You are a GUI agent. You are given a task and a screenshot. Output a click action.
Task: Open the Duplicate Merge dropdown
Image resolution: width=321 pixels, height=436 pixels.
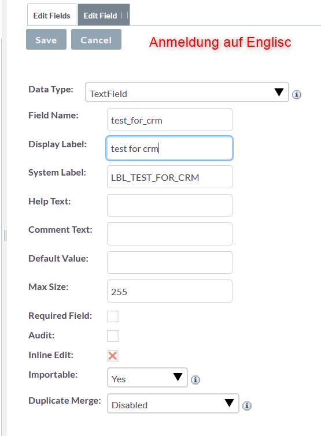point(173,404)
